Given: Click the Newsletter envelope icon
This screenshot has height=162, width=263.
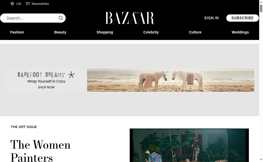Looking at the screenshot, I should (28, 4).
